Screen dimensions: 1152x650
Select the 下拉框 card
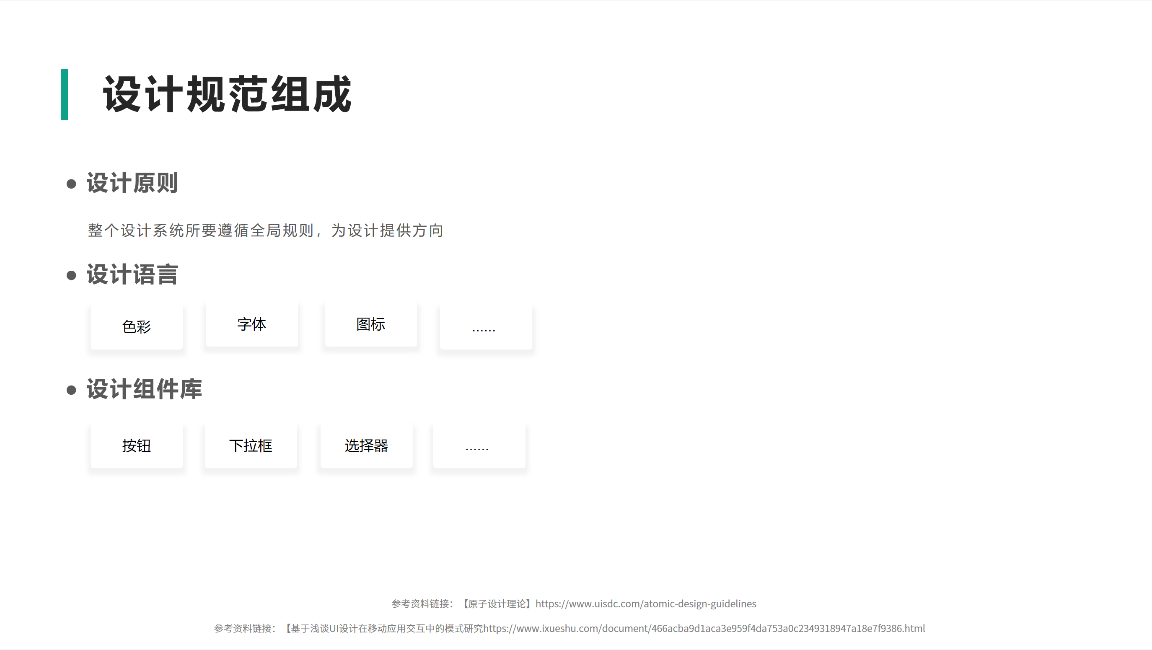tap(251, 445)
